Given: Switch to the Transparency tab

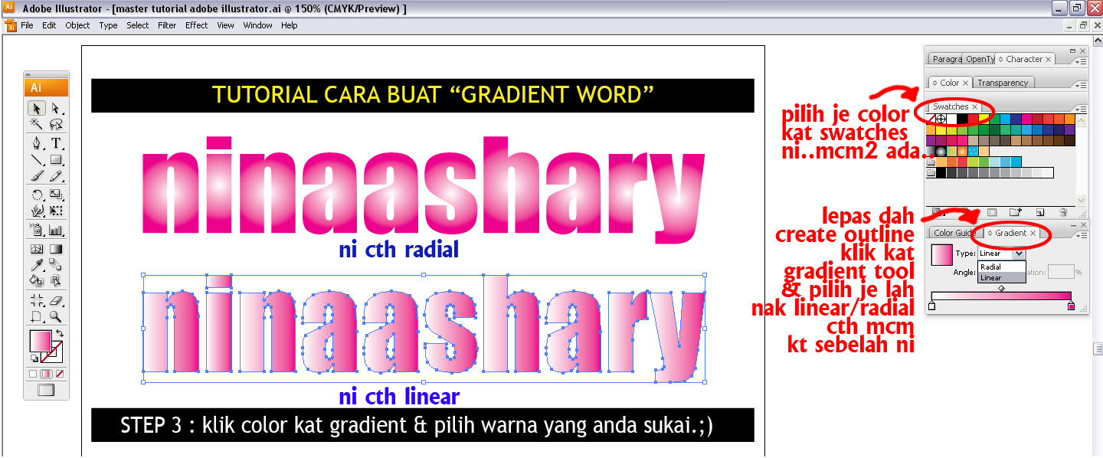Looking at the screenshot, I should 1003,82.
